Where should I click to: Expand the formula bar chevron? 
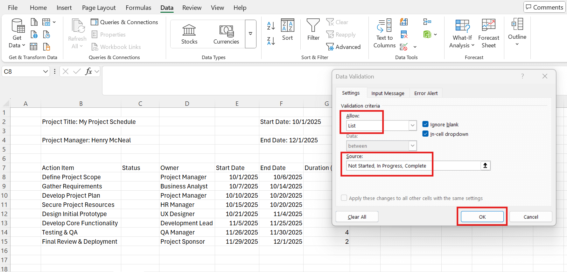[97, 71]
